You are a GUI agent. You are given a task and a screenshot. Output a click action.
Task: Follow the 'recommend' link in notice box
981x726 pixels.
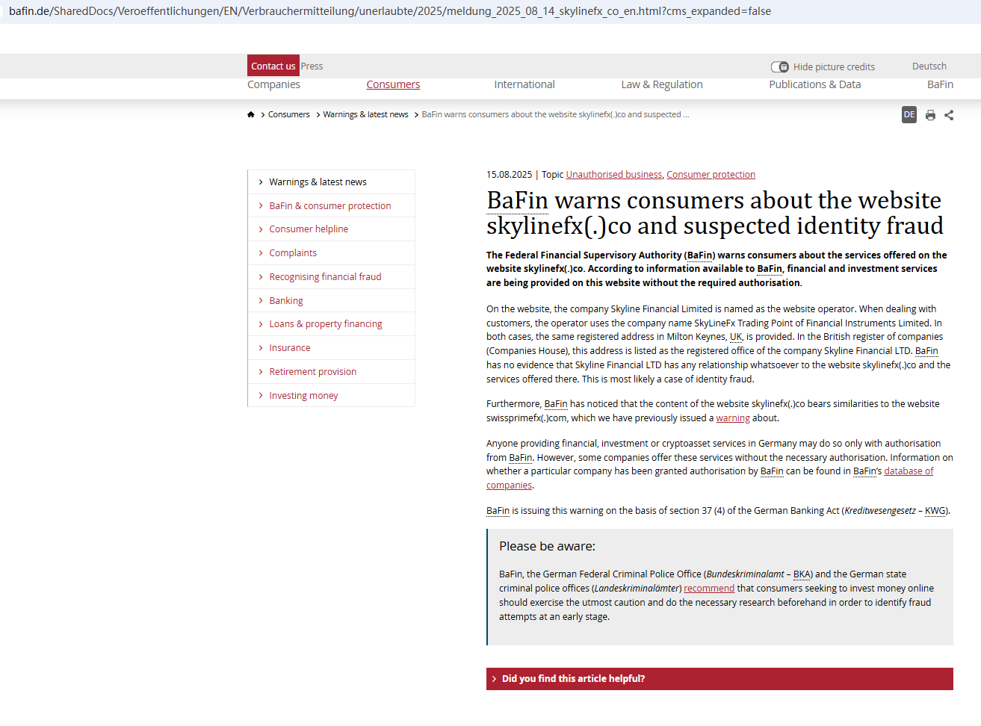point(709,589)
